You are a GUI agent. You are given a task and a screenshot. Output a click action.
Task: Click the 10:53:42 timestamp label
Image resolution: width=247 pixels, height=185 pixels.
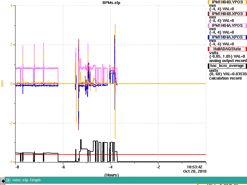click(195, 167)
